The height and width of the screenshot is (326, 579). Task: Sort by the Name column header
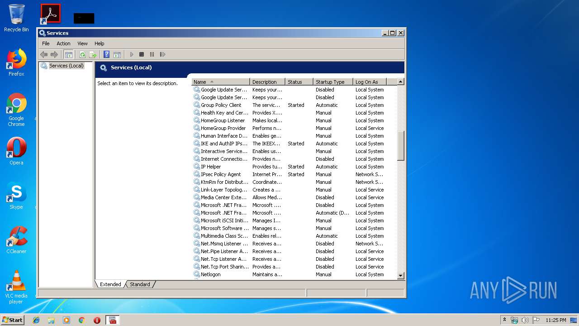(221, 82)
